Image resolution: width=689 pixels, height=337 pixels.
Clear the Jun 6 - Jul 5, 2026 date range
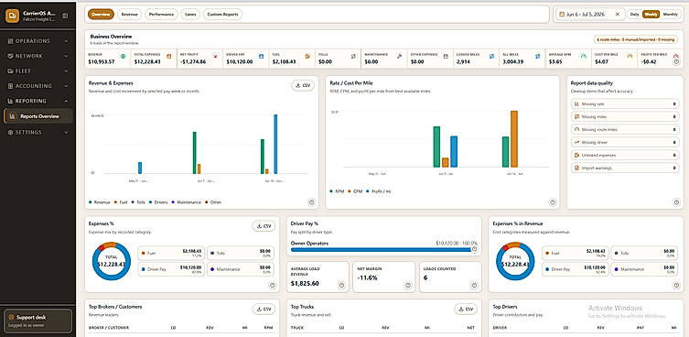point(617,14)
